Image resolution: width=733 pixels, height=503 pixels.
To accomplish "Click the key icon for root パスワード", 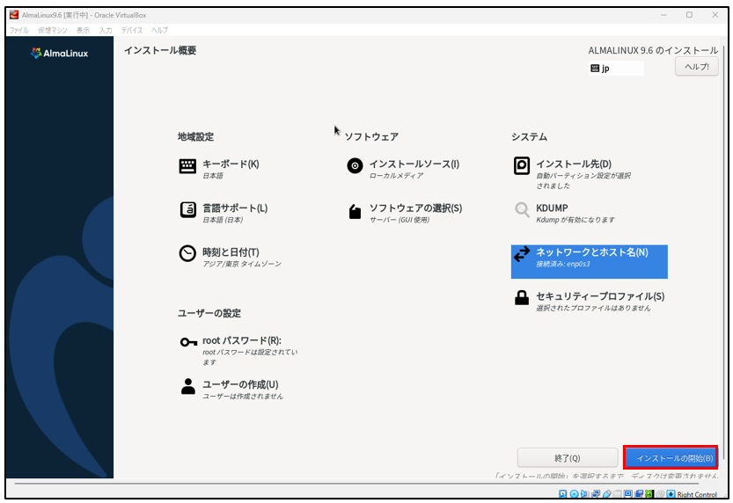I will [x=187, y=343].
